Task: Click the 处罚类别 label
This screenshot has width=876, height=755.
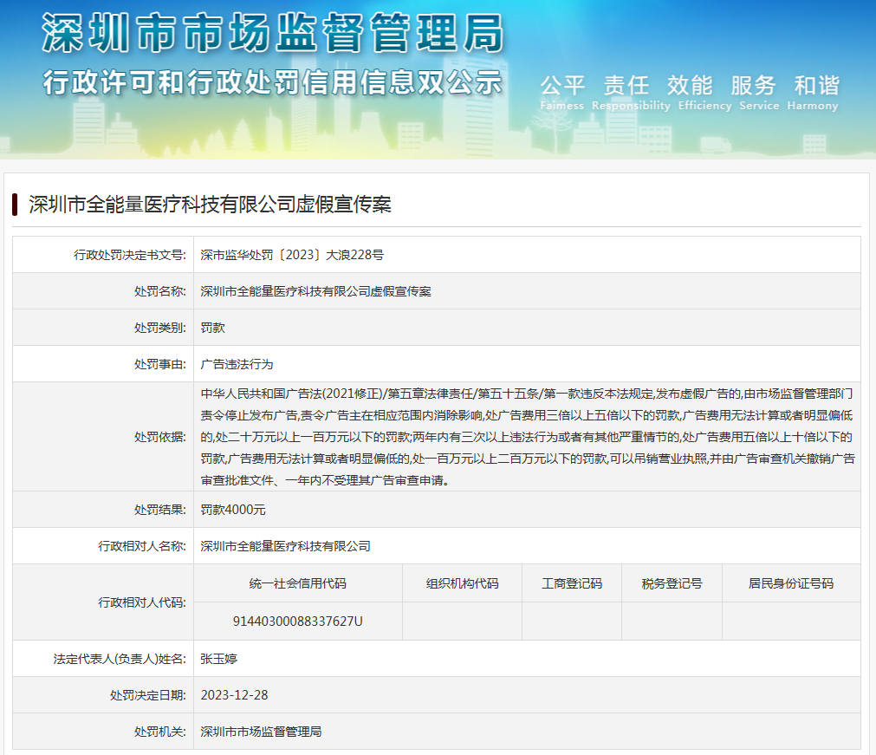Action: click(159, 328)
